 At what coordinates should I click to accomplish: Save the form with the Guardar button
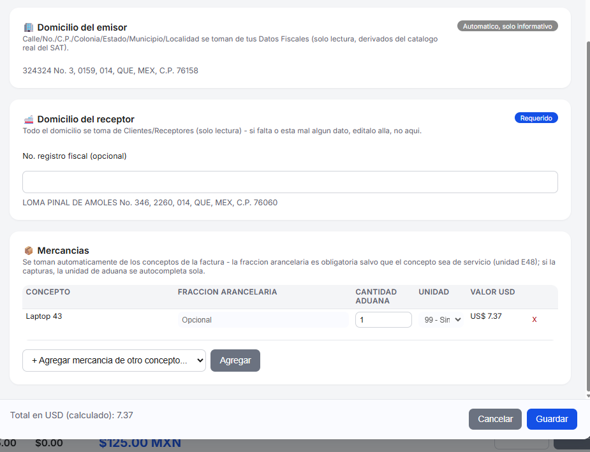point(552,419)
